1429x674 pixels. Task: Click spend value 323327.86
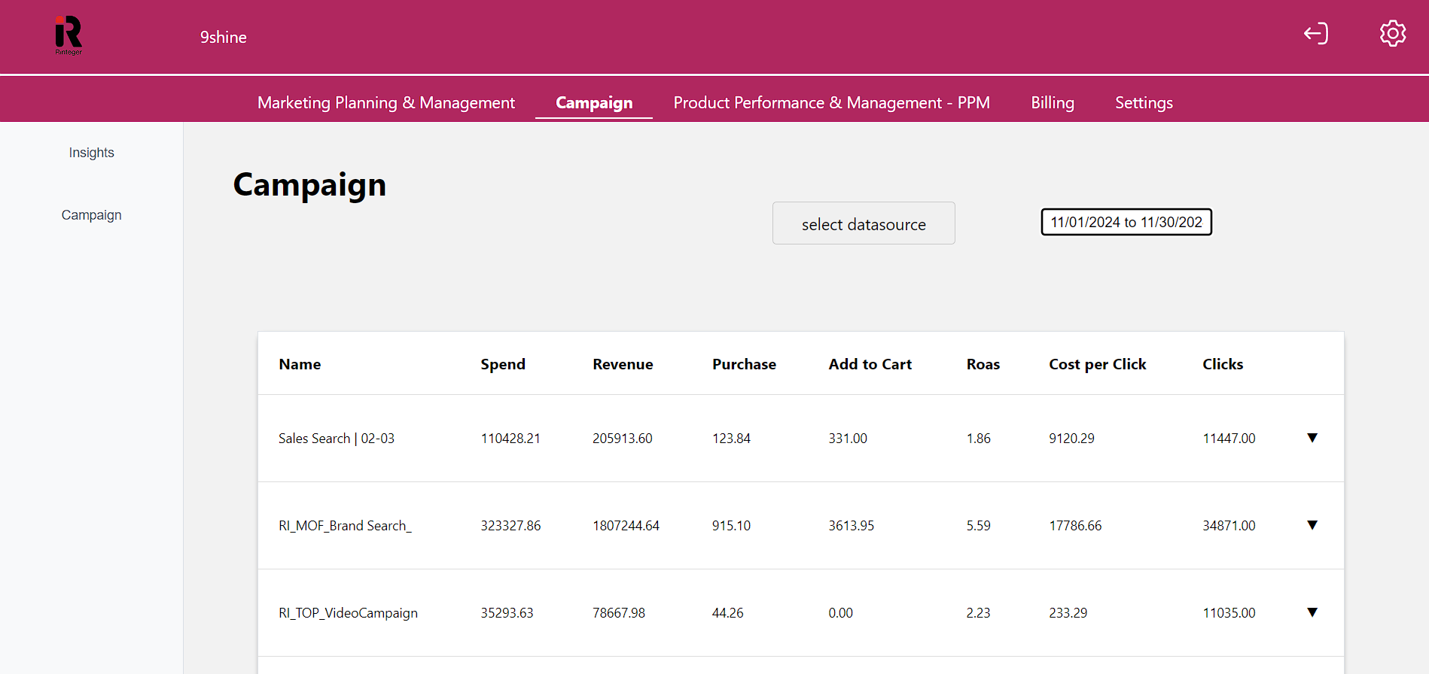510,526
